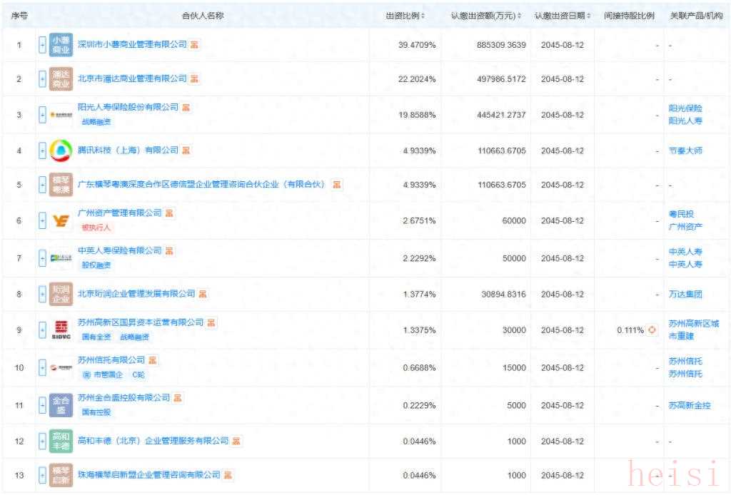731x495 pixels.
Task: Expand row 13 珠海横琴启新盟 plus toggle
Action: point(42,475)
